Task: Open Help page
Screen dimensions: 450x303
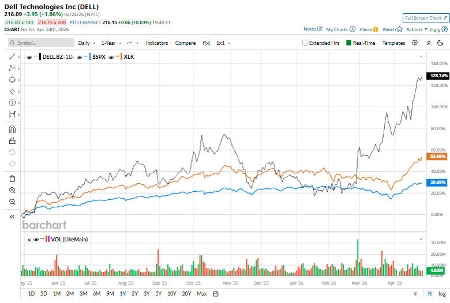Action: coord(438,29)
